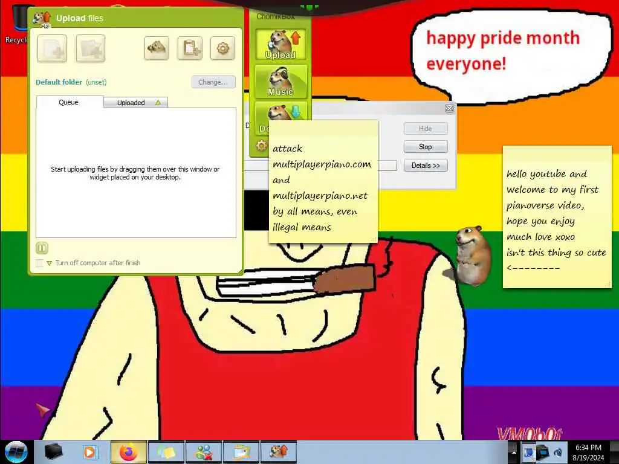Click ChomikBox Upload widget button
Screen dimensions: 619x464
pos(280,45)
